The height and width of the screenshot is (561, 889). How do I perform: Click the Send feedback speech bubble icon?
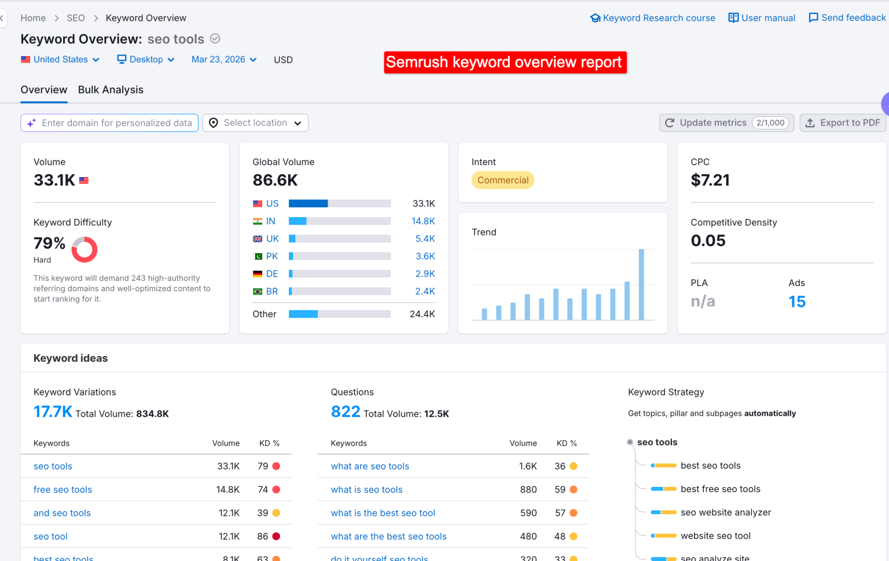click(814, 17)
